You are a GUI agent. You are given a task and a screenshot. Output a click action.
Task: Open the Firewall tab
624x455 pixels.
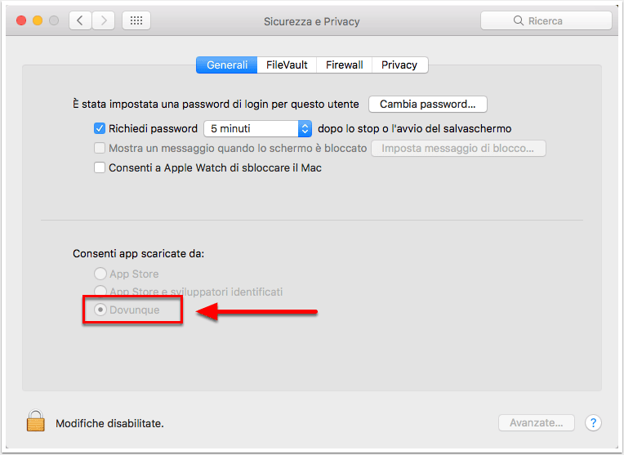344,65
